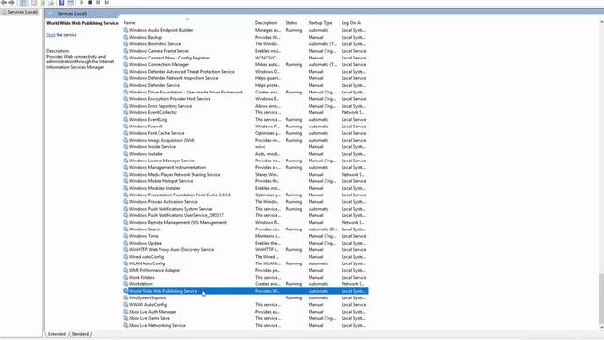The width and height of the screenshot is (604, 340).
Task: Click the scrollbar down arrow of the services list
Action: coord(601,328)
